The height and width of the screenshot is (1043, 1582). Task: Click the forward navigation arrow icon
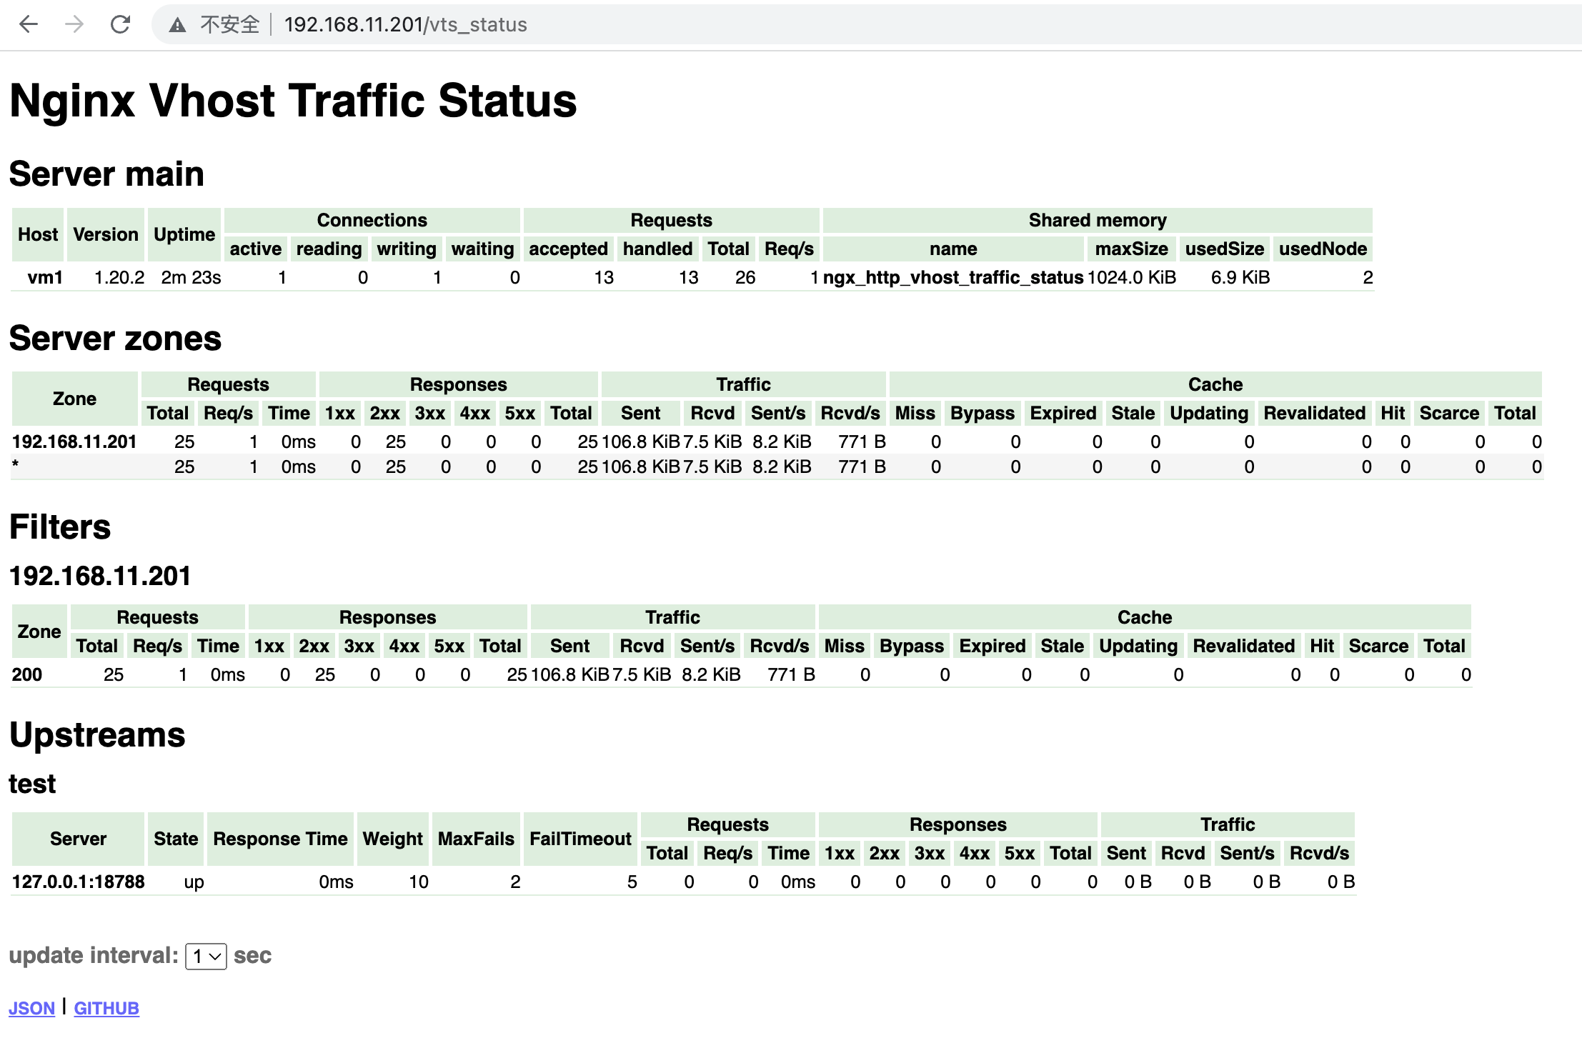tap(74, 24)
